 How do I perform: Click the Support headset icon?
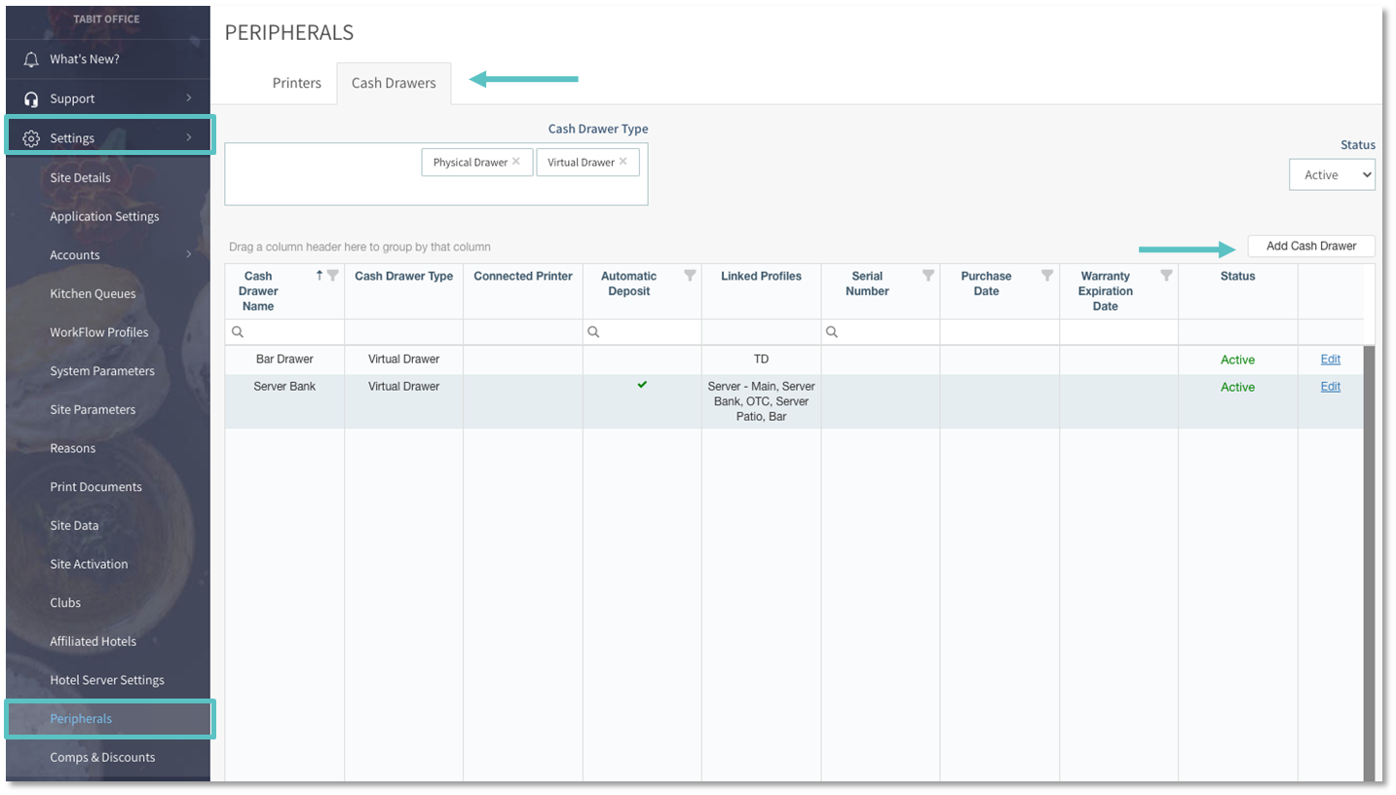31,99
